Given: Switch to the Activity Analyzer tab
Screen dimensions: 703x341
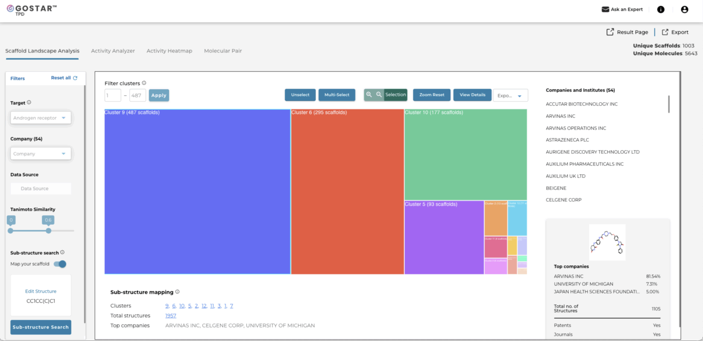Looking at the screenshot, I should coord(113,51).
